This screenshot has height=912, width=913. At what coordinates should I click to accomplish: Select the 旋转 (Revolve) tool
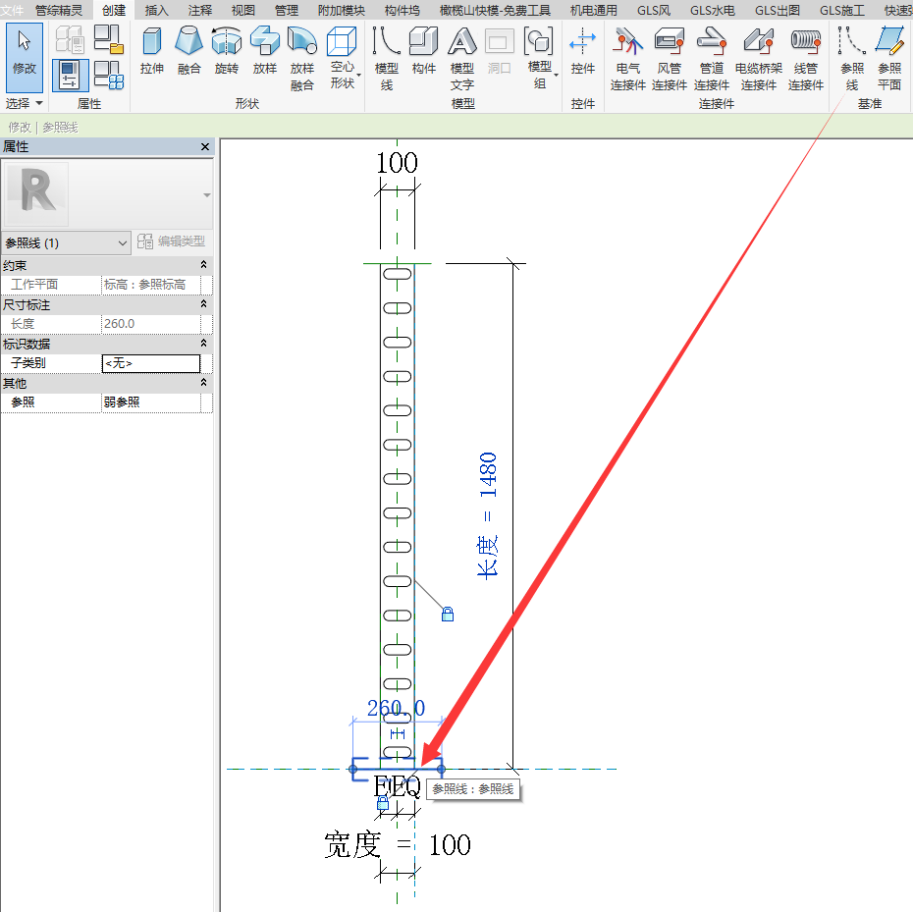(x=227, y=51)
